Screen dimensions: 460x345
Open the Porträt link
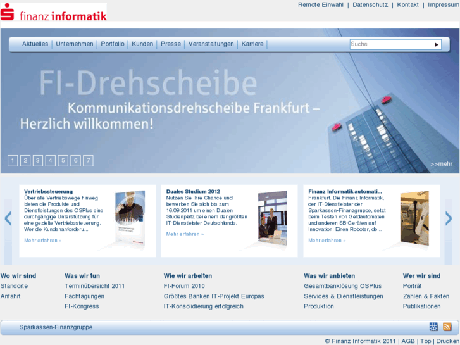pos(412,286)
